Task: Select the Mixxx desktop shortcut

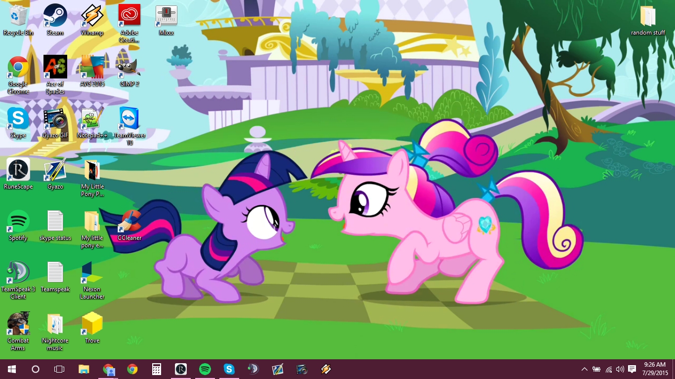Action: (x=167, y=20)
